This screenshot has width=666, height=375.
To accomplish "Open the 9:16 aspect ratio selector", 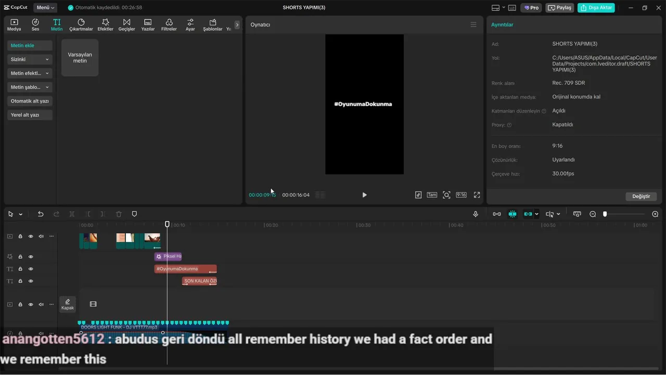I will 461,195.
